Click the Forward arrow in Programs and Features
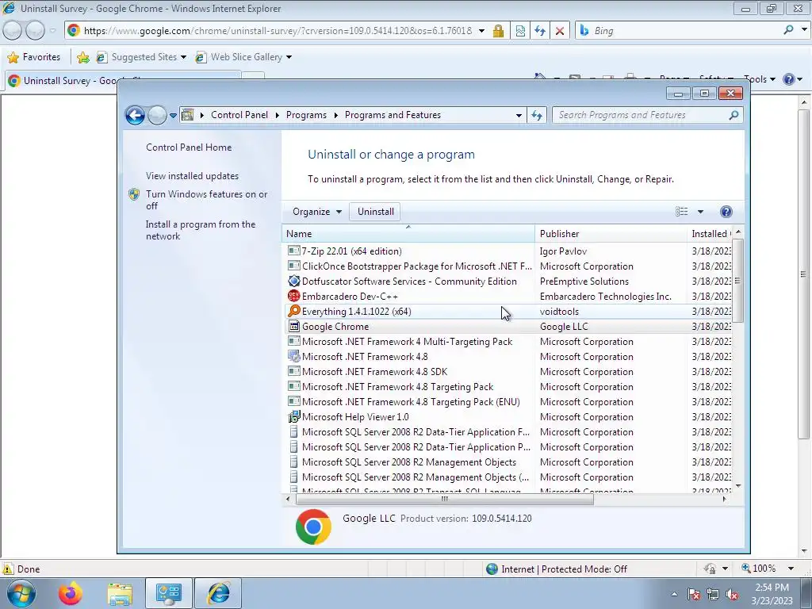Screen dimensions: 812x609 coord(157,115)
